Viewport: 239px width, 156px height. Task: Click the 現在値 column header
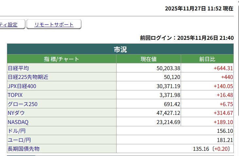tap(149, 59)
